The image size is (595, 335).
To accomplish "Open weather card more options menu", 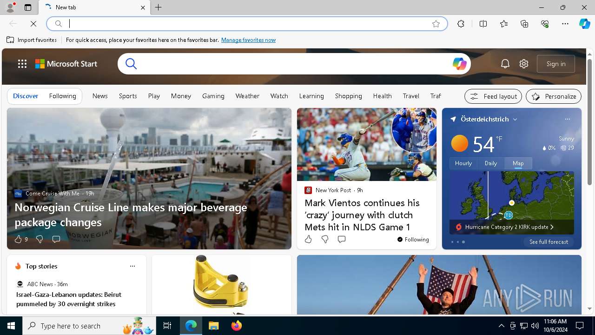I will 567,119.
